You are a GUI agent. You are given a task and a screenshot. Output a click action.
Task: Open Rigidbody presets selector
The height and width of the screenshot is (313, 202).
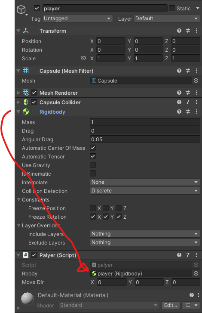(x=188, y=112)
